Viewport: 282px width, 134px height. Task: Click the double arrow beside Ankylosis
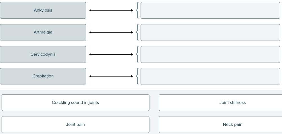pos(111,10)
